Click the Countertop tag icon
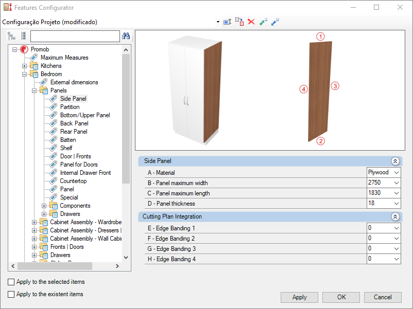Viewport: 413px width, 309px height. point(54,181)
